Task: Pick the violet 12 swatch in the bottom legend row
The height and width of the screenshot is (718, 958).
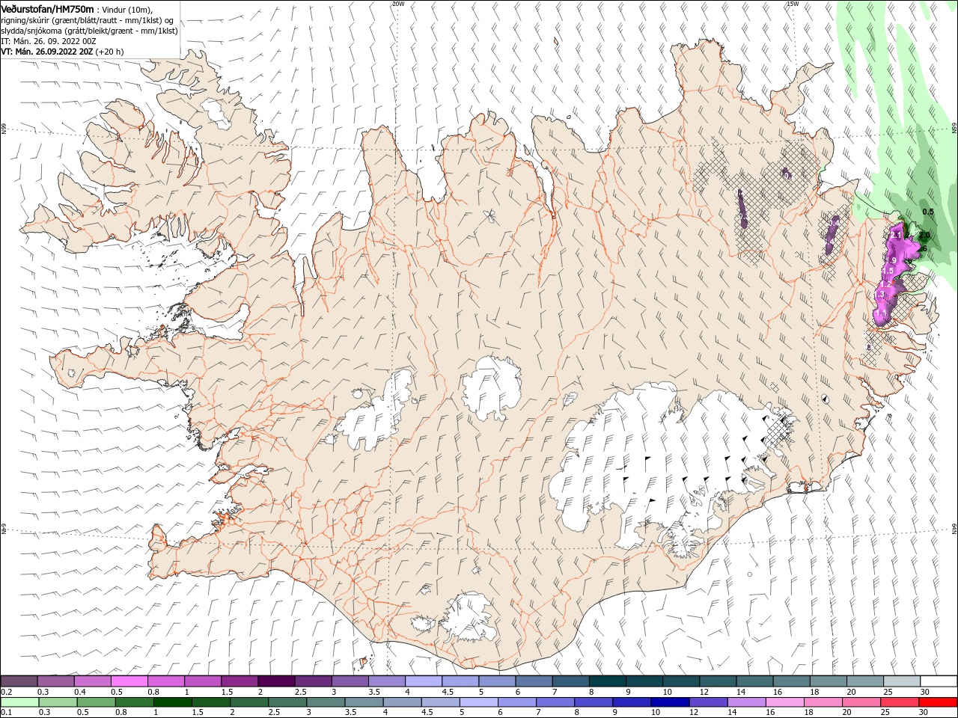Action: point(709,702)
